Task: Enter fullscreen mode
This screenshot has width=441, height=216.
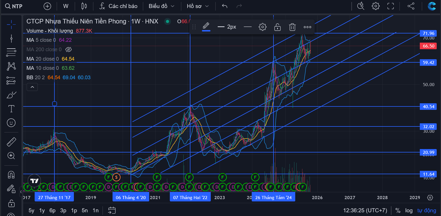Action: click(x=391, y=6)
